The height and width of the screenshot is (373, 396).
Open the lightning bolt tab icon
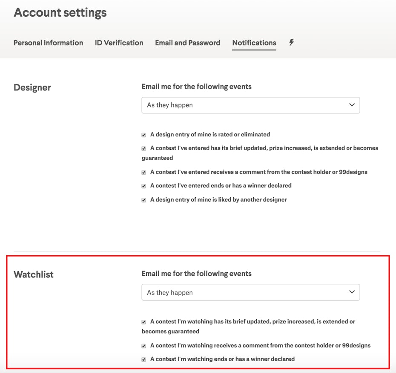point(291,42)
